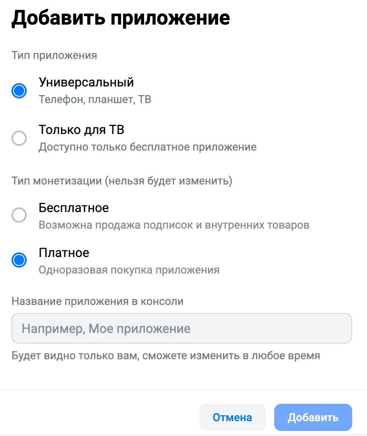Image resolution: width=367 pixels, height=436 pixels.
Task: Click the Одноразовая покупка приложения description
Action: pos(129,270)
